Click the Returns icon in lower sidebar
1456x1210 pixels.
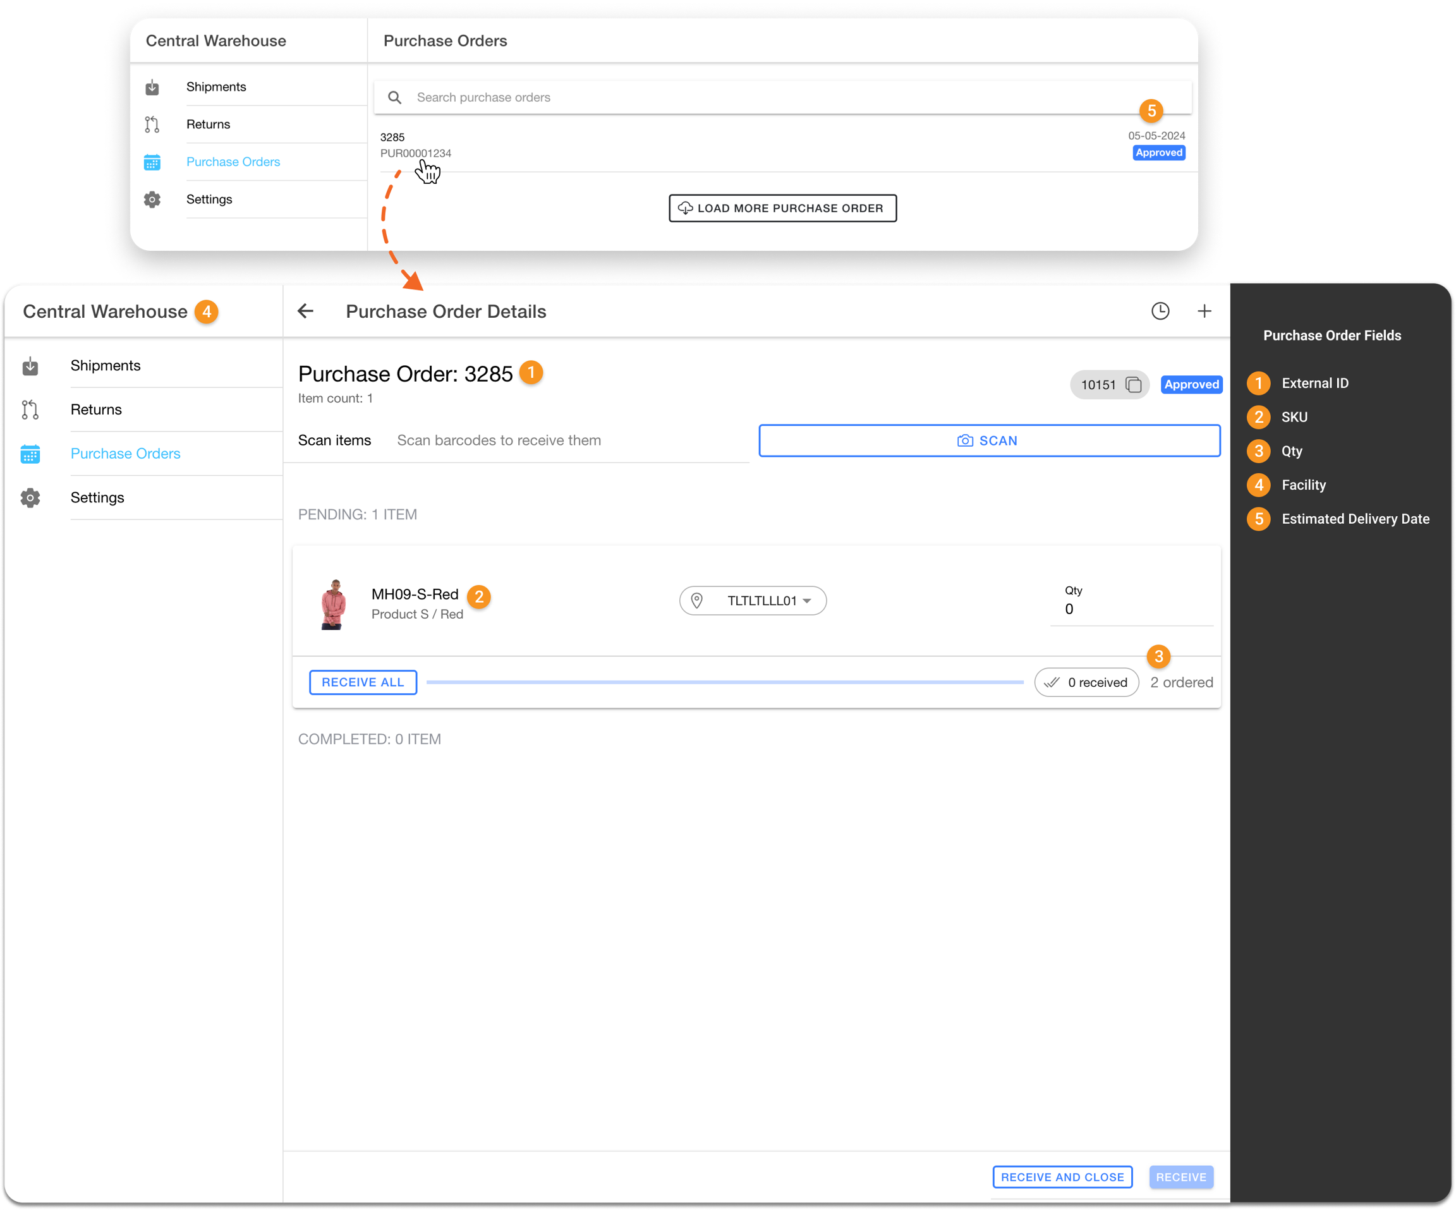click(30, 410)
